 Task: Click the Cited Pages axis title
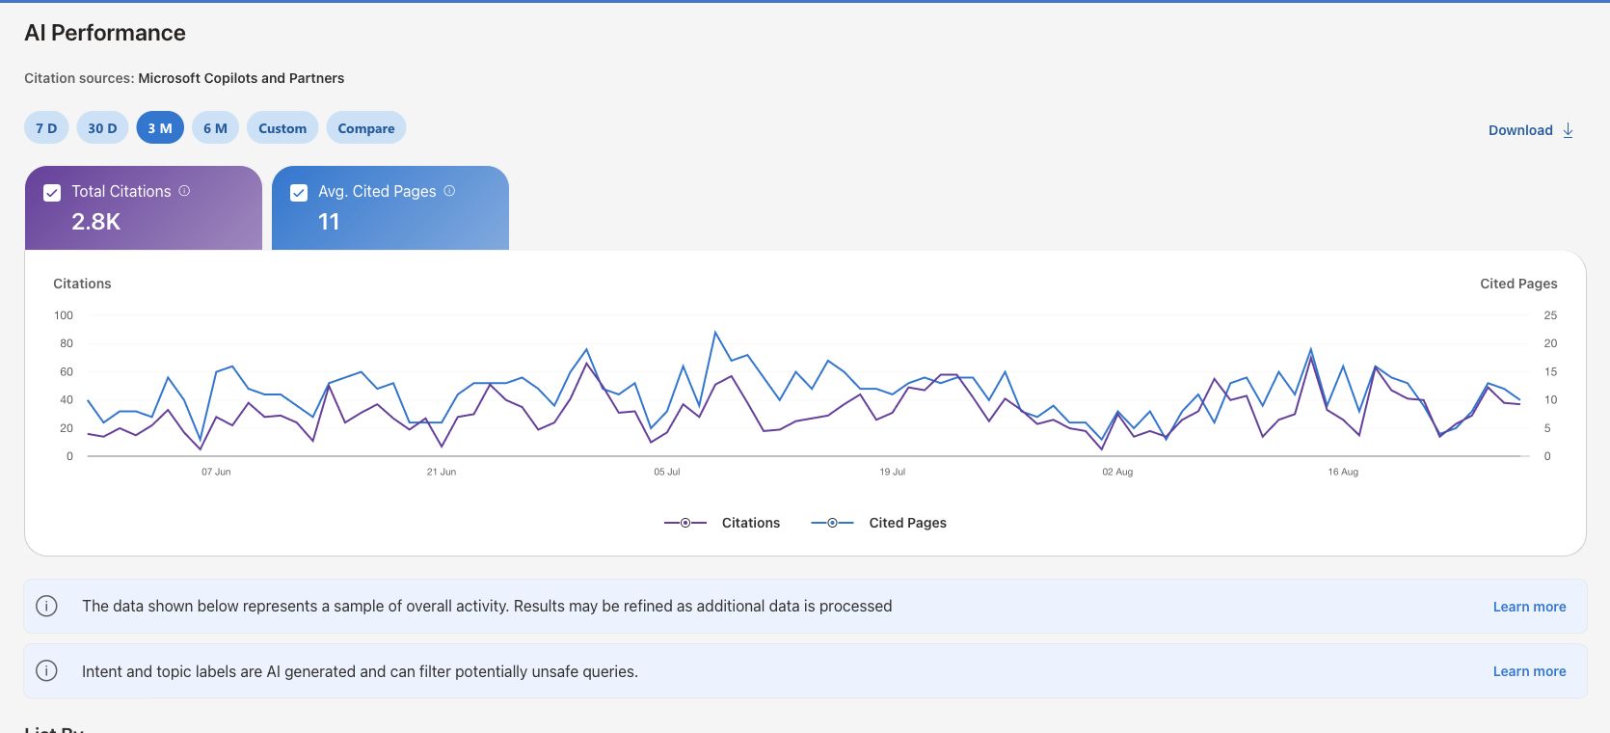point(1518,284)
